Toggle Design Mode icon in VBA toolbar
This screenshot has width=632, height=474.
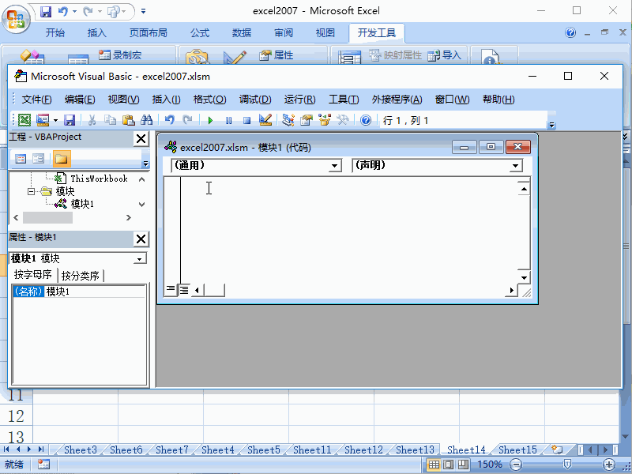pos(265,120)
